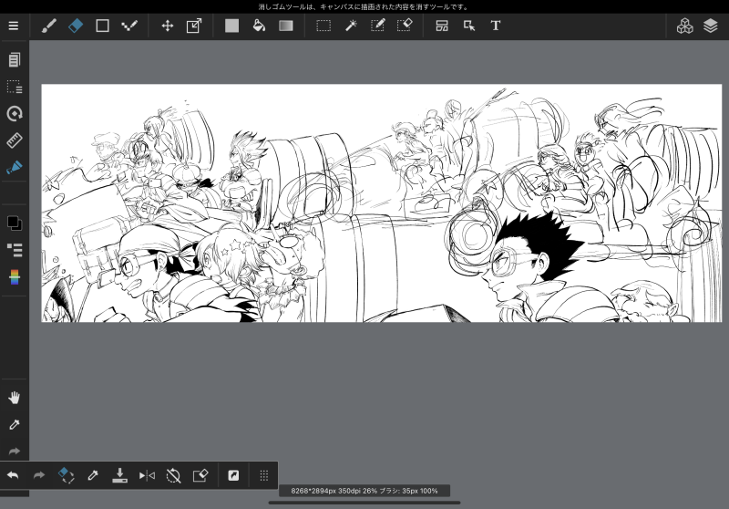Screen dimensions: 729x509
Task: Tap the manga line art canvas
Action: click(381, 203)
